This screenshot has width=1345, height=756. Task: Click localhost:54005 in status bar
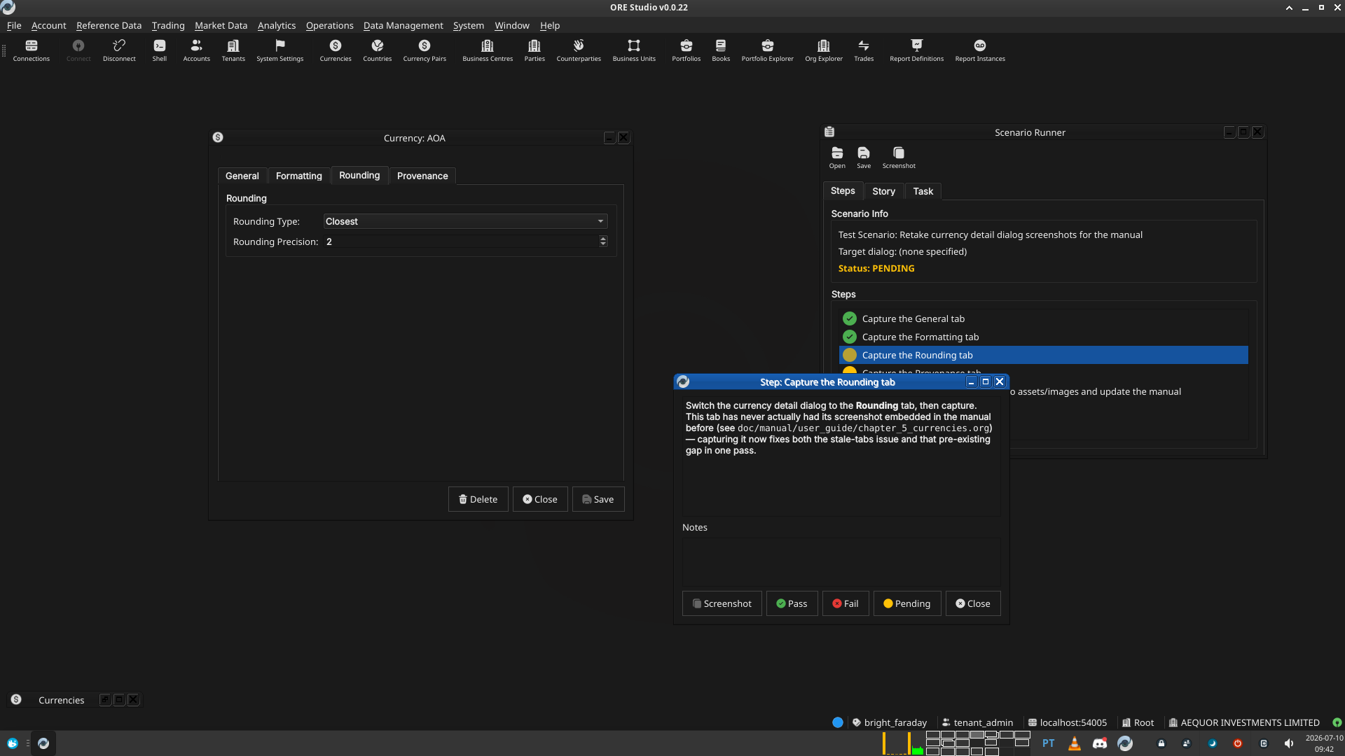coord(1068,722)
